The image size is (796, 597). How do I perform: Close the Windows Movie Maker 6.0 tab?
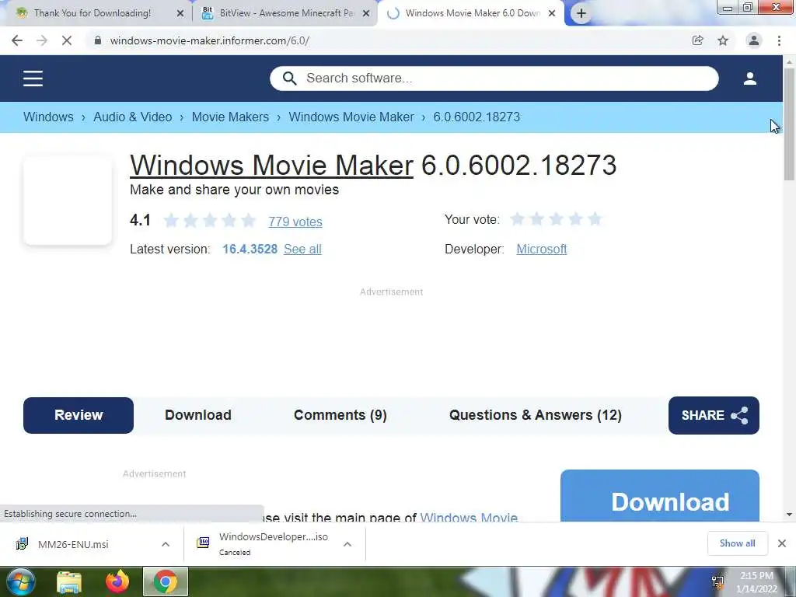click(x=552, y=14)
